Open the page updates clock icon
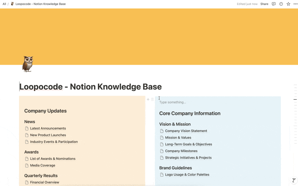This screenshot has height=186, width=298. click(281, 4)
